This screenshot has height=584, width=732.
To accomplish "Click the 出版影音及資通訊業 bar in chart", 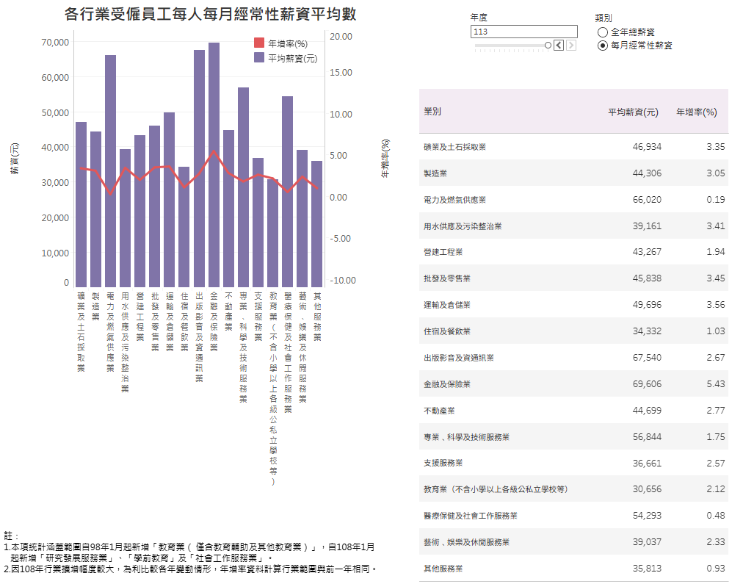I will pos(199,168).
